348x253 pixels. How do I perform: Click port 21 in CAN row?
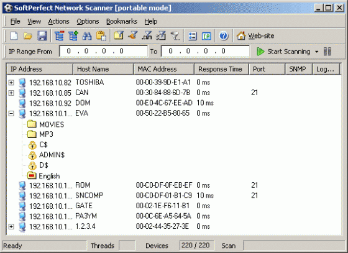[254, 93]
